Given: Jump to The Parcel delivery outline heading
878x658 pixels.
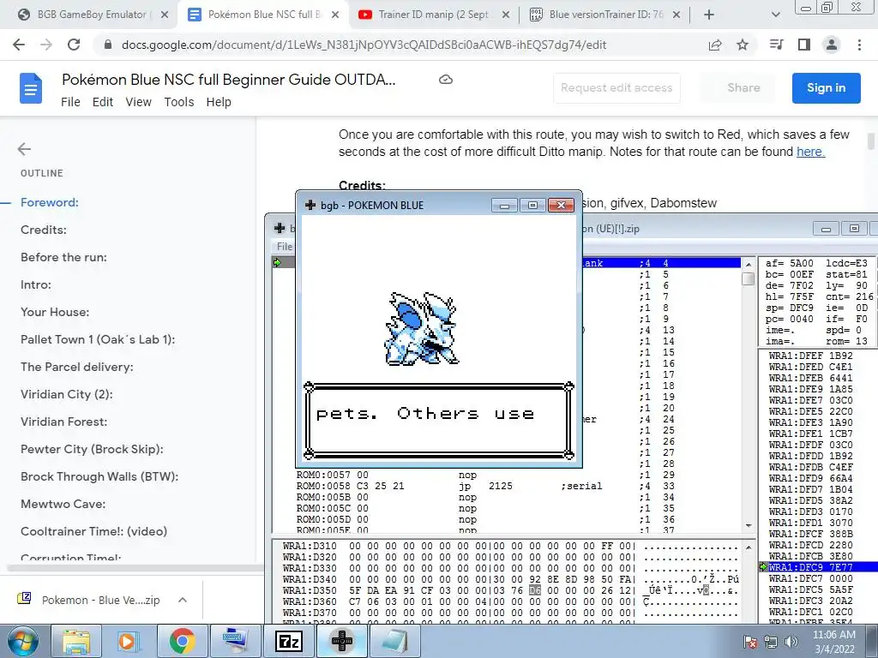Looking at the screenshot, I should [77, 367].
